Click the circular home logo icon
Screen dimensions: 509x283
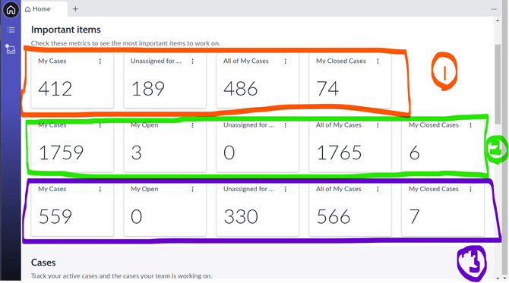[x=11, y=9]
